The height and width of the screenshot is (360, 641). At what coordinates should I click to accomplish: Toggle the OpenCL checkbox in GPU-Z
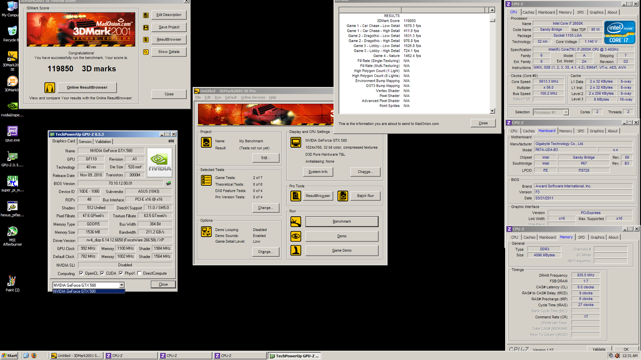pyautogui.click(x=81, y=273)
